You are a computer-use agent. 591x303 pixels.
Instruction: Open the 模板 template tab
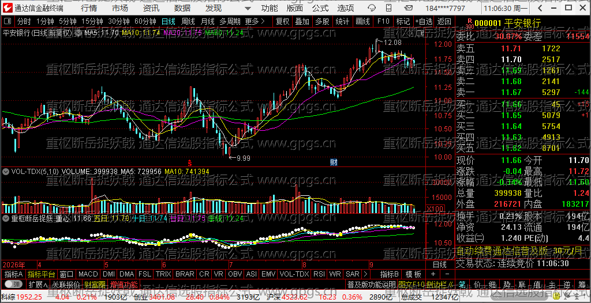pyautogui.click(x=413, y=274)
